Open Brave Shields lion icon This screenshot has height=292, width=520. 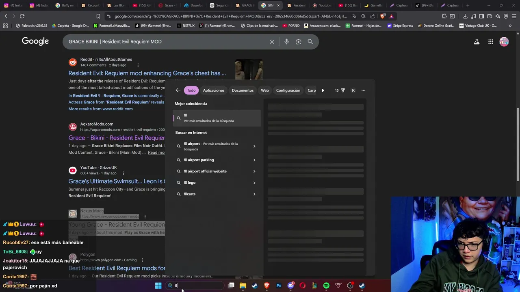coord(383,16)
